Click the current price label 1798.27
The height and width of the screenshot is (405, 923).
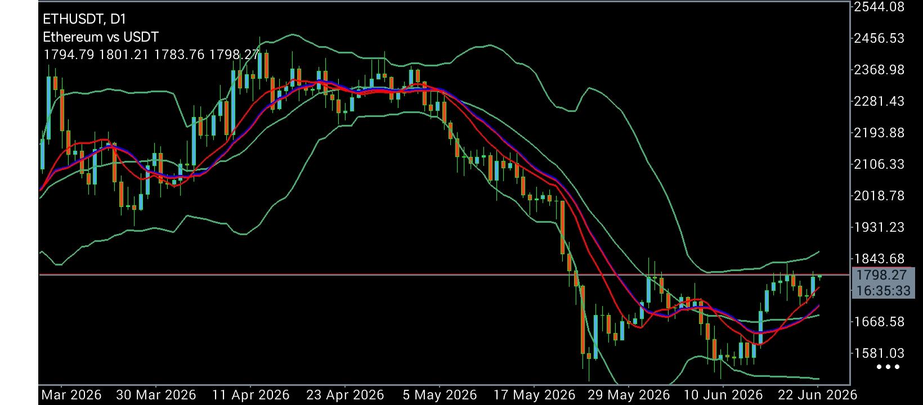[x=881, y=275]
